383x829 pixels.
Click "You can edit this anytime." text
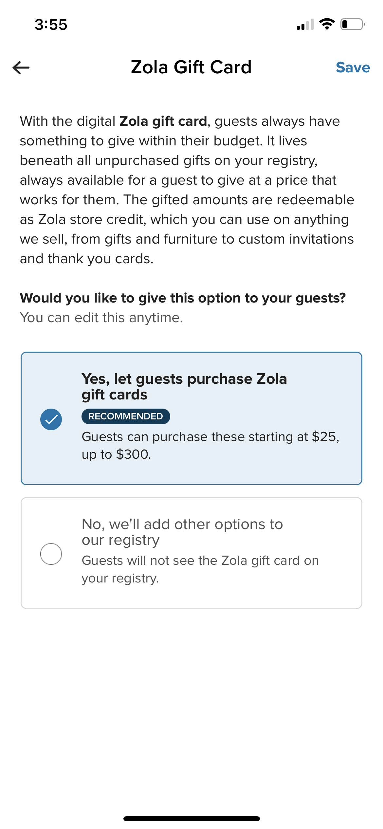pyautogui.click(x=101, y=318)
